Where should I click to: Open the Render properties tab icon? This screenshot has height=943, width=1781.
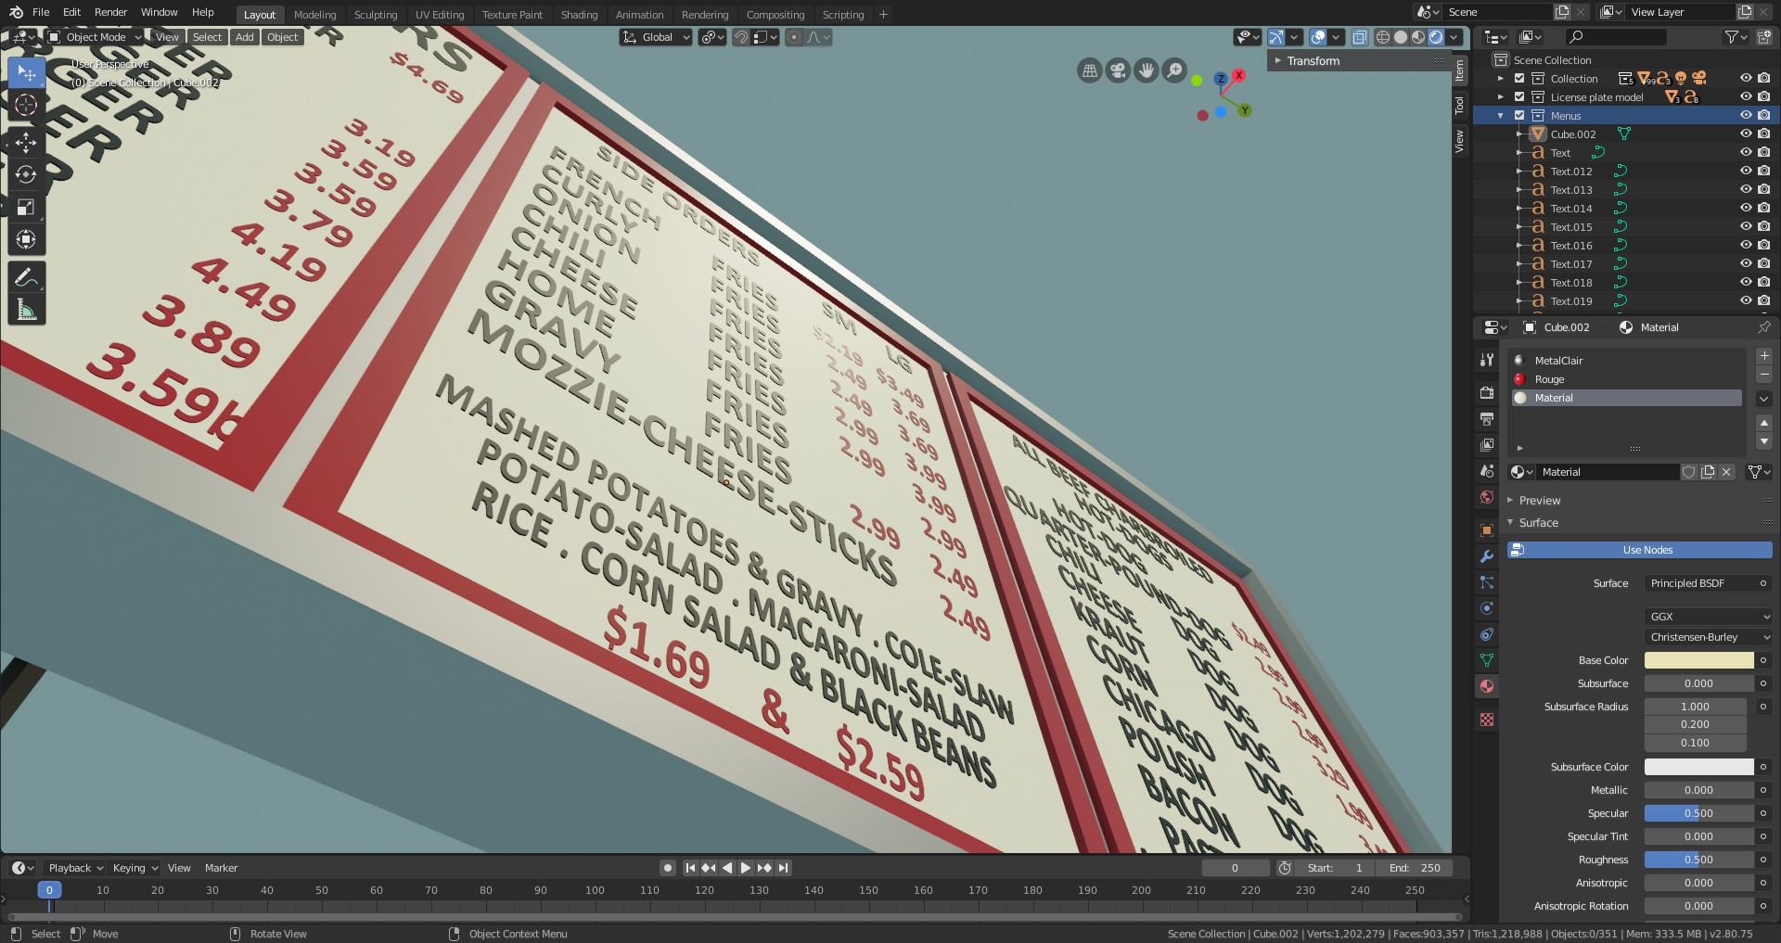click(1487, 393)
